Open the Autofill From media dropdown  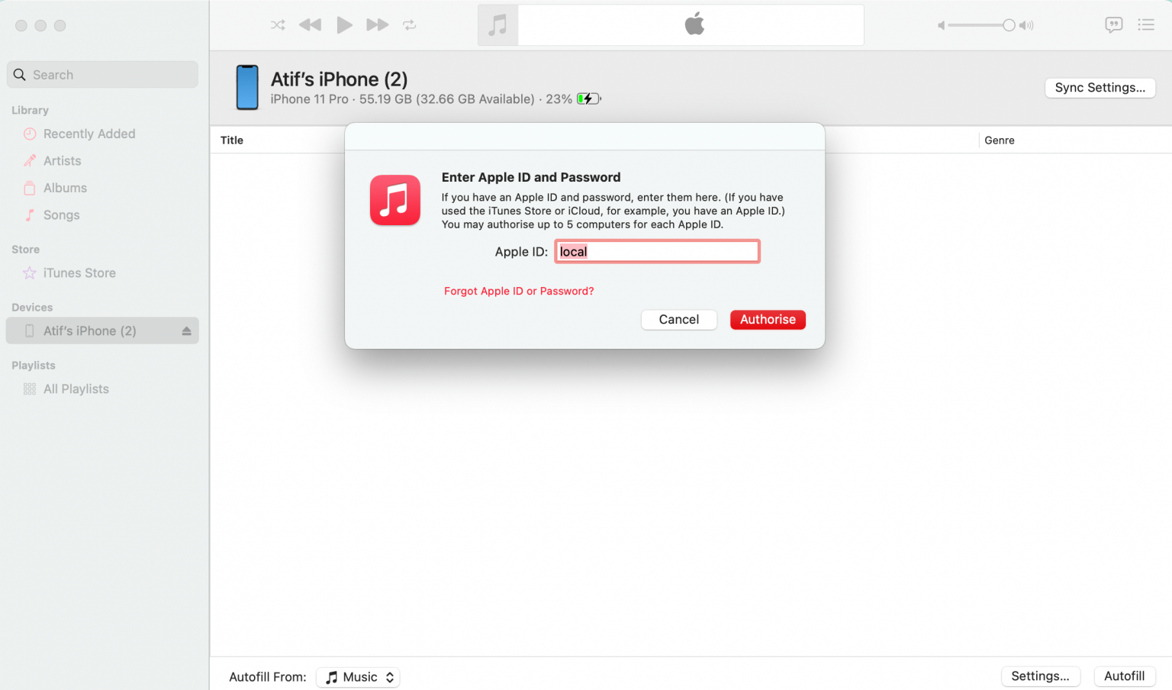point(358,677)
